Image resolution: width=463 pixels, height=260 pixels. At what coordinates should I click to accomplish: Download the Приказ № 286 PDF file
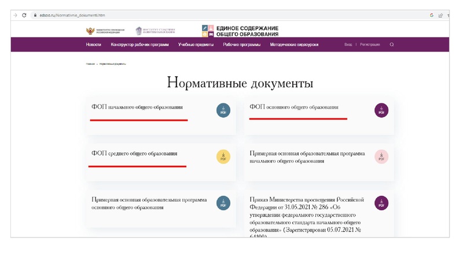pyautogui.click(x=381, y=203)
